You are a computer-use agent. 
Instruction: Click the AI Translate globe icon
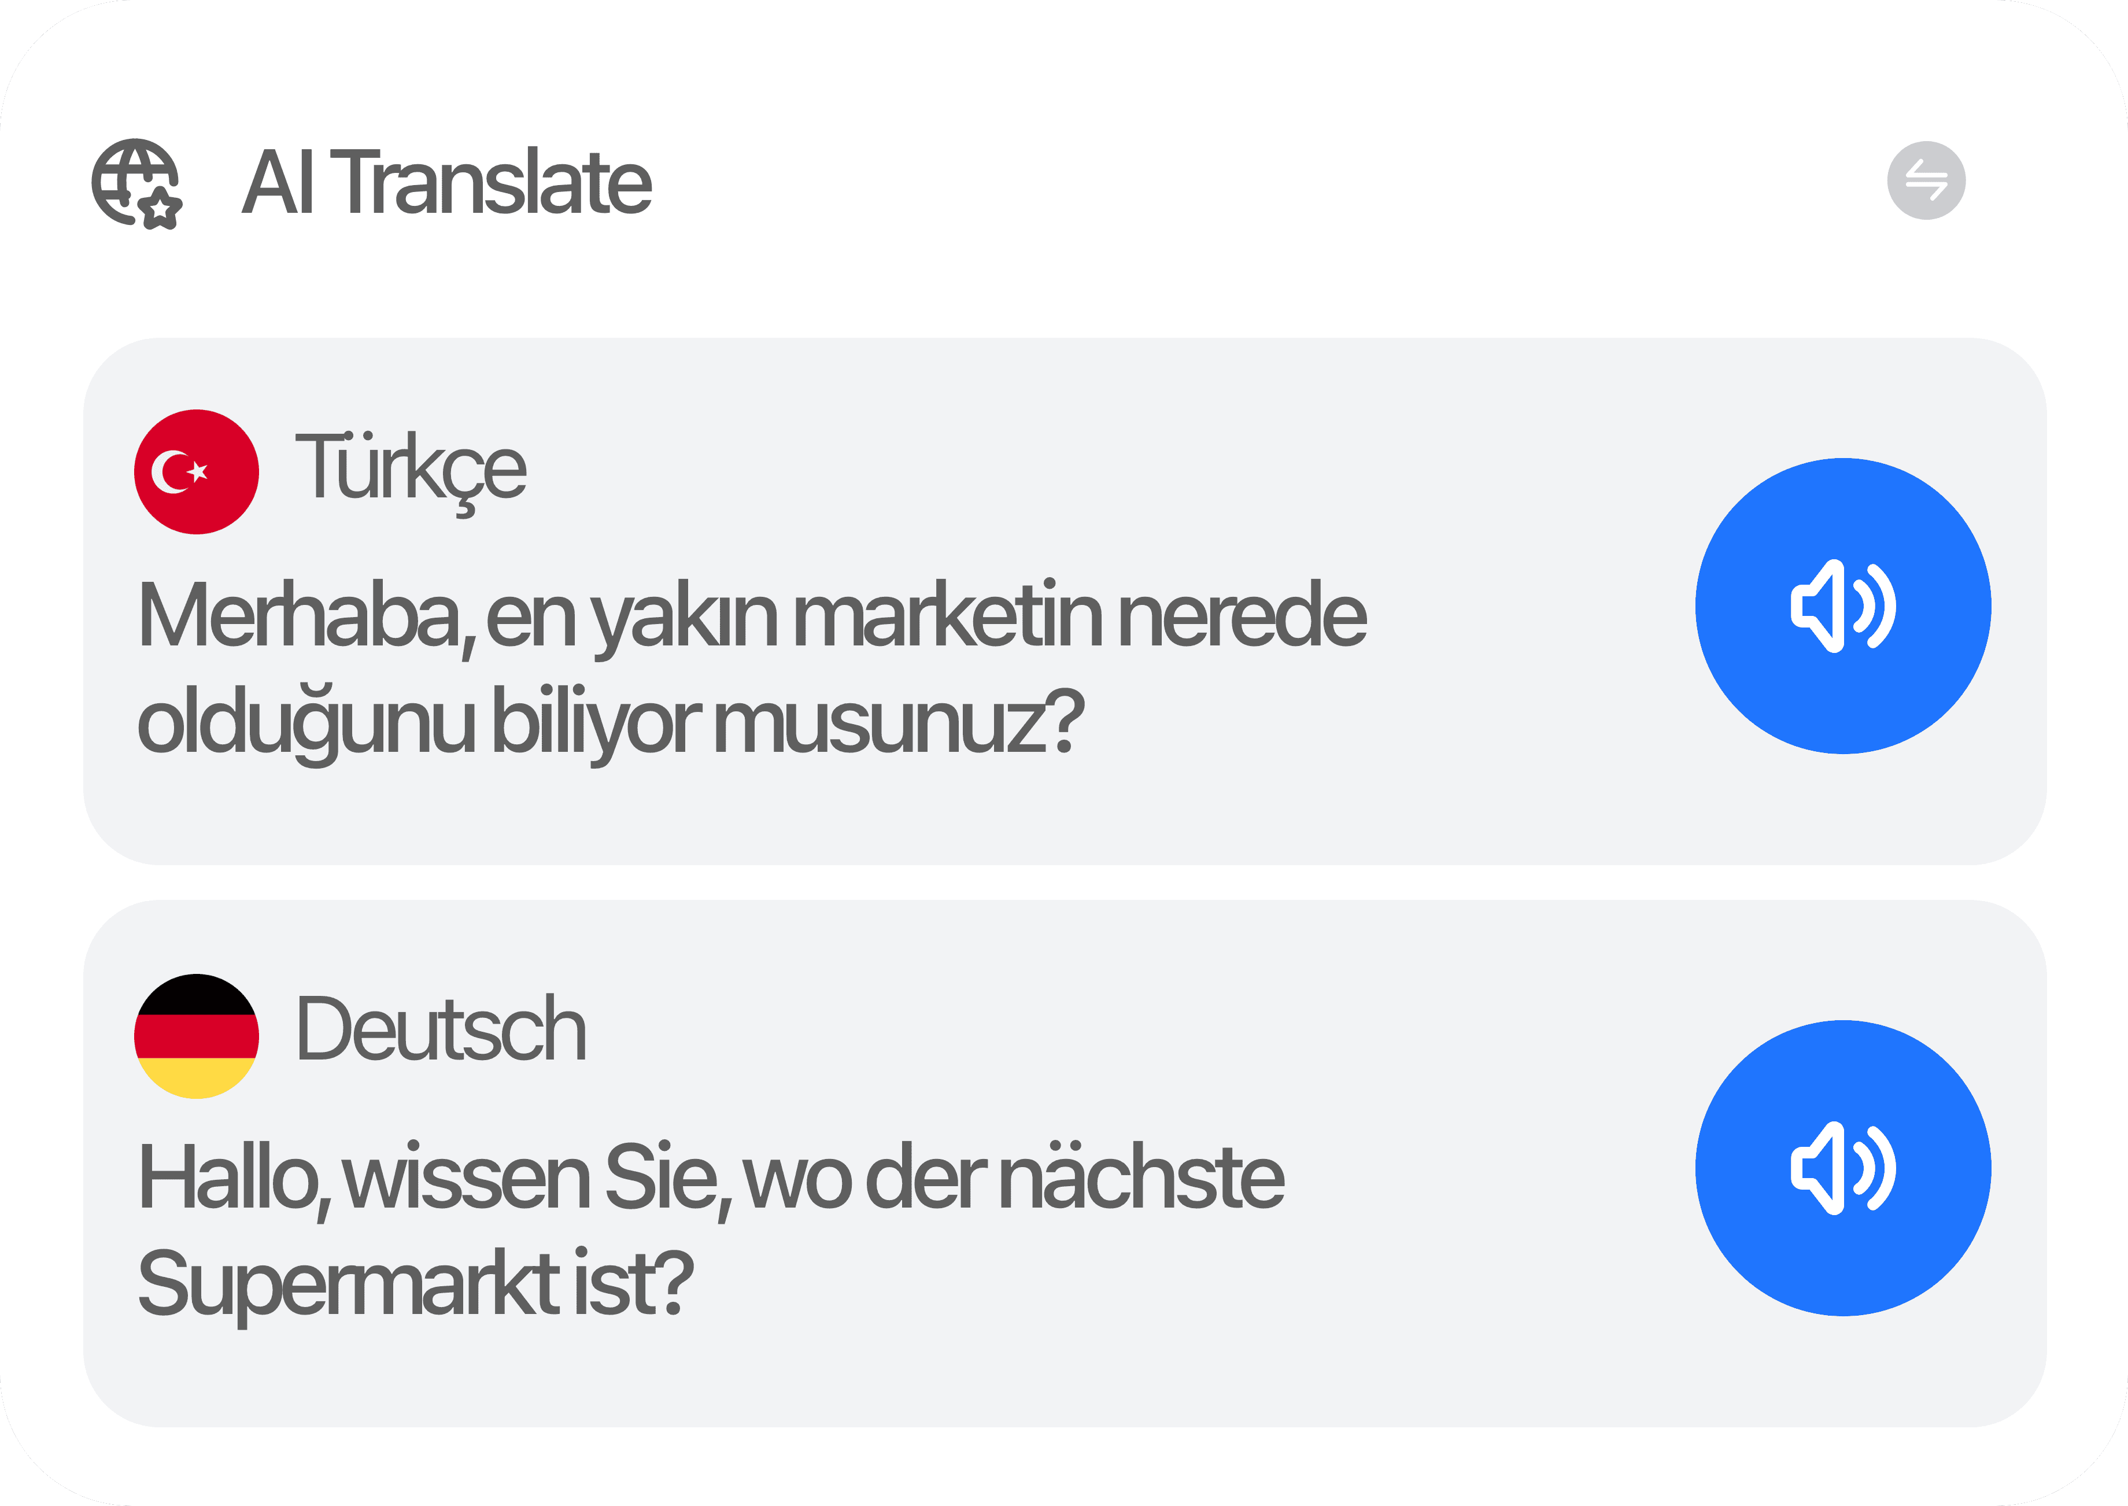(136, 183)
